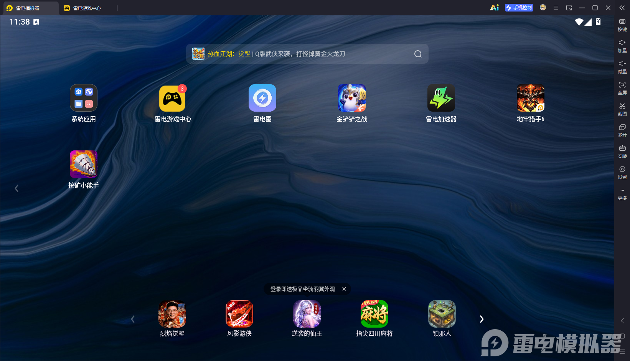Click the battery status icon
Screen dimensions: 630x361
[x=598, y=22]
